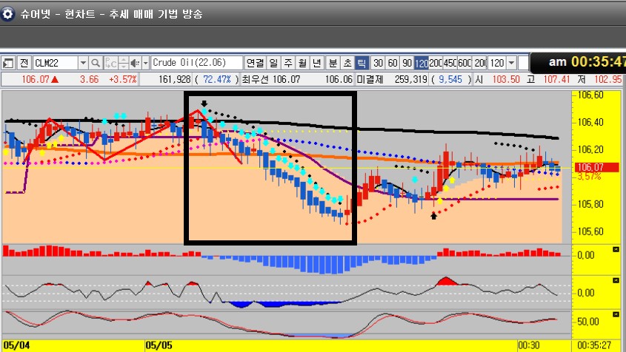Click the gear icon in the title bar
626x352 pixels.
[7, 14]
